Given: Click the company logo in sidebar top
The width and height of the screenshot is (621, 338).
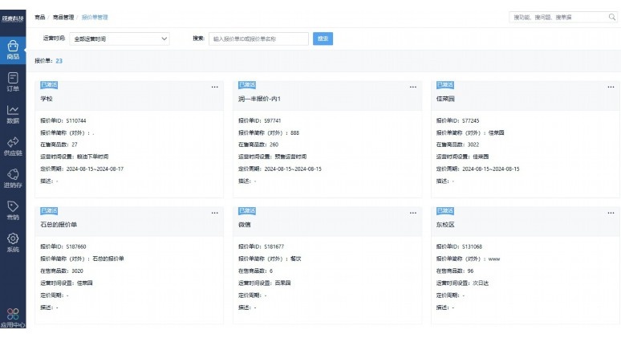Looking at the screenshot, I should (x=13, y=18).
